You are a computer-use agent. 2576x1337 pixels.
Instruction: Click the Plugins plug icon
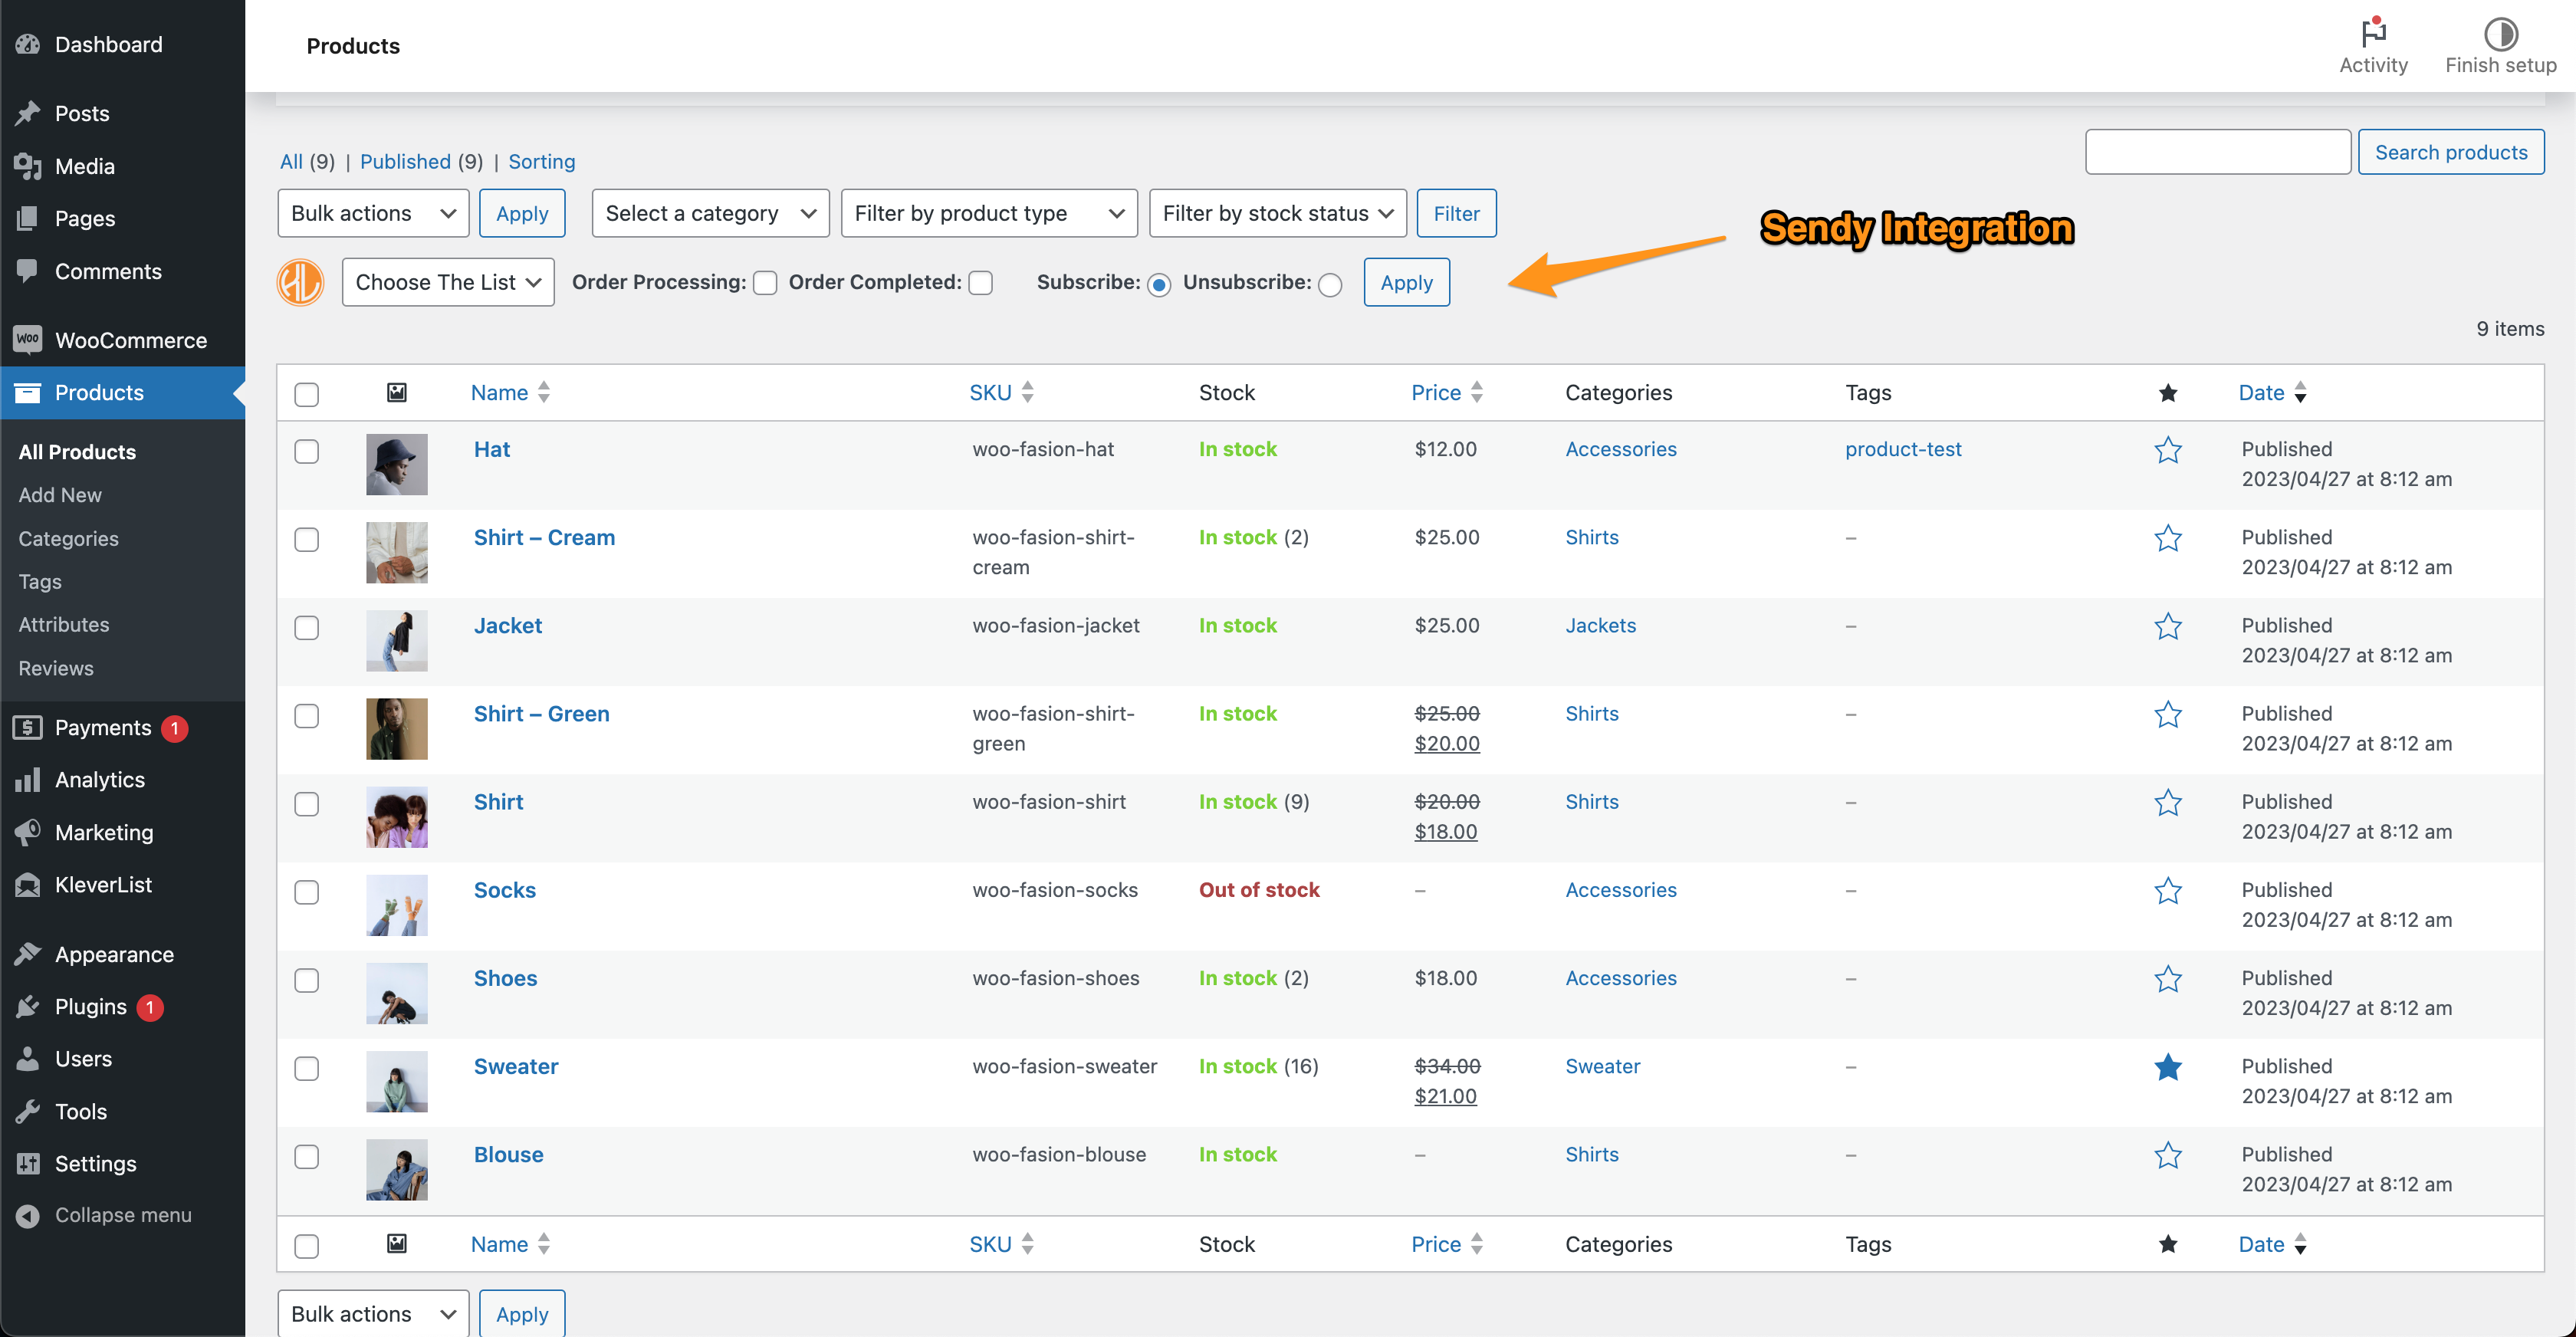28,1007
